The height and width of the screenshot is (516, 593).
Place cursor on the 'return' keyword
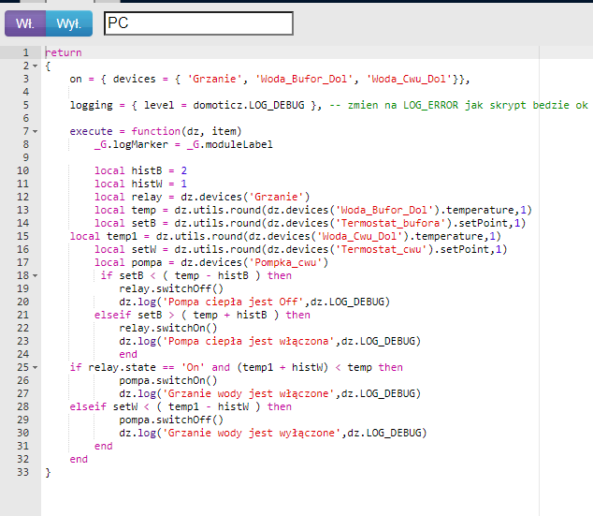(64, 52)
